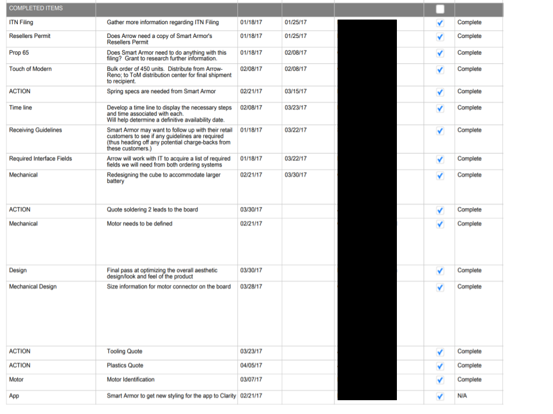
Task: Toggle the Touch of Modern row checkbox
Action: click(440, 70)
